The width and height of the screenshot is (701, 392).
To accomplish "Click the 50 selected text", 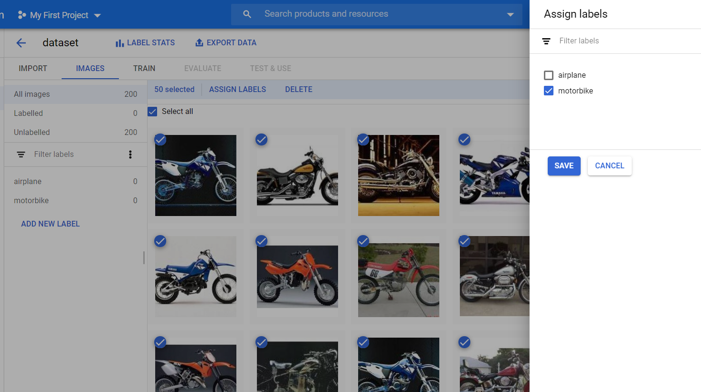I will tap(174, 90).
